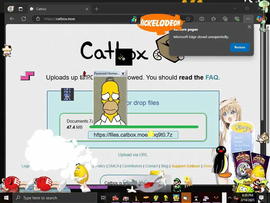Screen dimensions: 270x203
Task: Show hidden system tray icons
Action: tap(230, 198)
